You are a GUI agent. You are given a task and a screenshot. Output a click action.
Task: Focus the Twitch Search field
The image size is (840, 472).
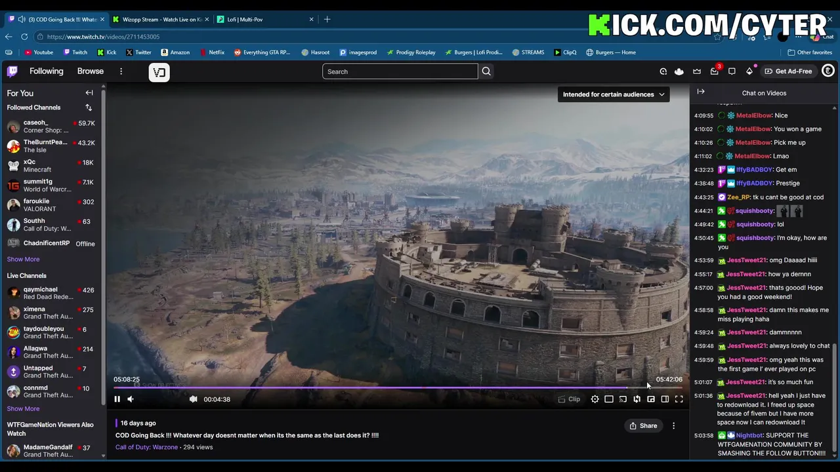click(x=400, y=71)
